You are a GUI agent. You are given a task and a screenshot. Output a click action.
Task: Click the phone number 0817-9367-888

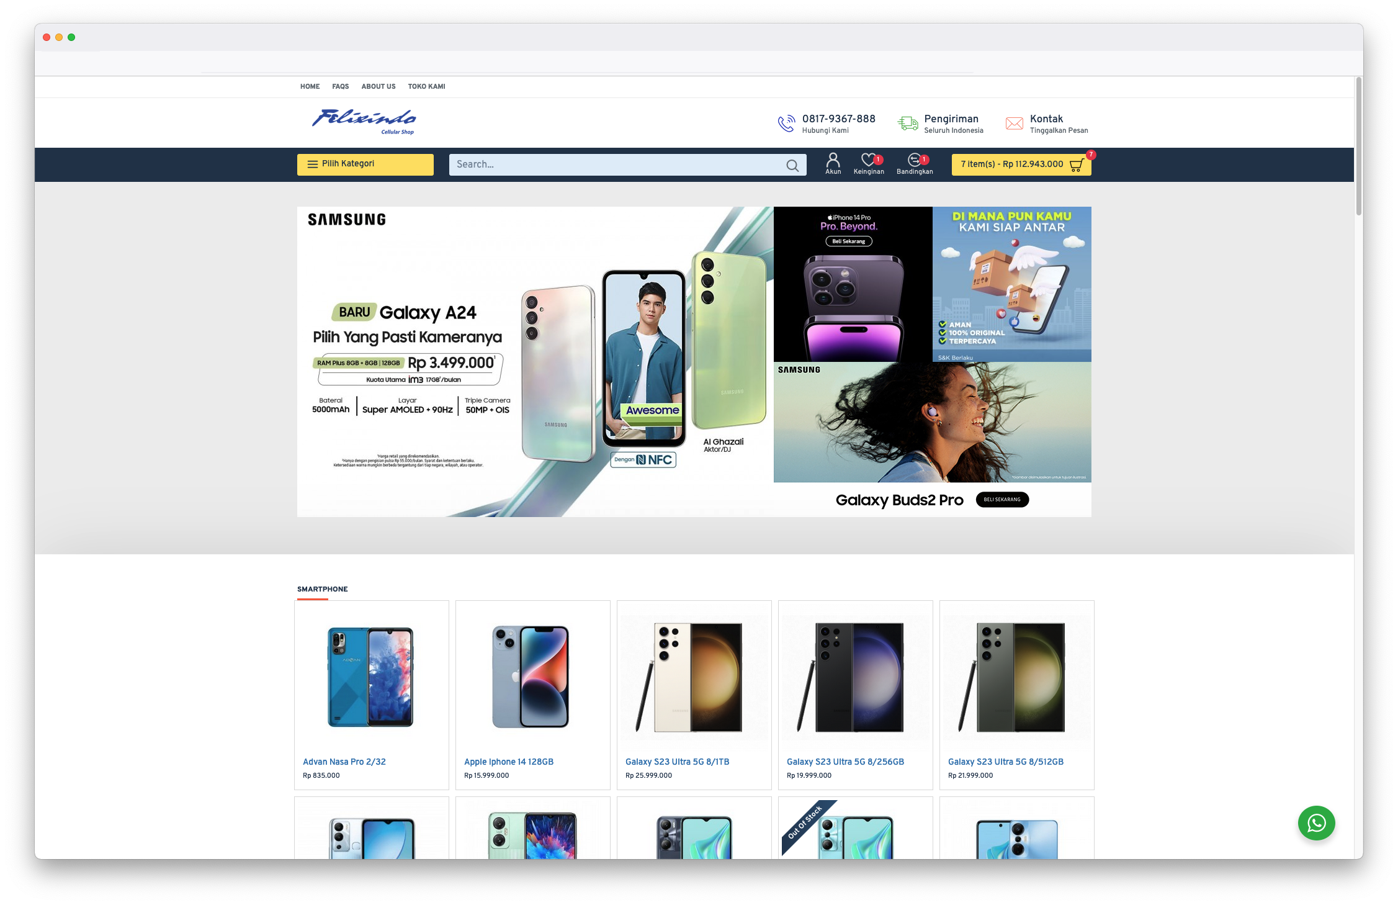[x=838, y=119]
